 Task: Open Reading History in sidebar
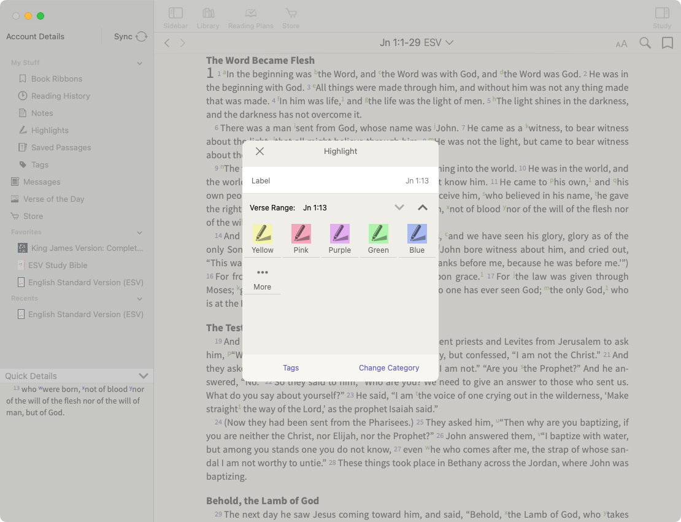[x=60, y=96]
